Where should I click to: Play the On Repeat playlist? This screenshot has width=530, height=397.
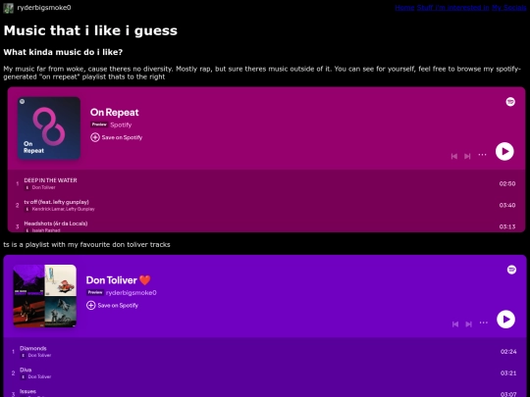[x=504, y=152]
